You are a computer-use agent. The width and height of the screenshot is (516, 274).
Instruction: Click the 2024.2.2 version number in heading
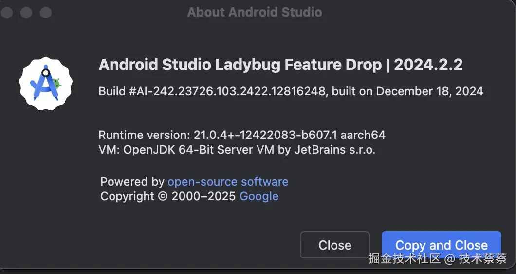pyautogui.click(x=428, y=65)
